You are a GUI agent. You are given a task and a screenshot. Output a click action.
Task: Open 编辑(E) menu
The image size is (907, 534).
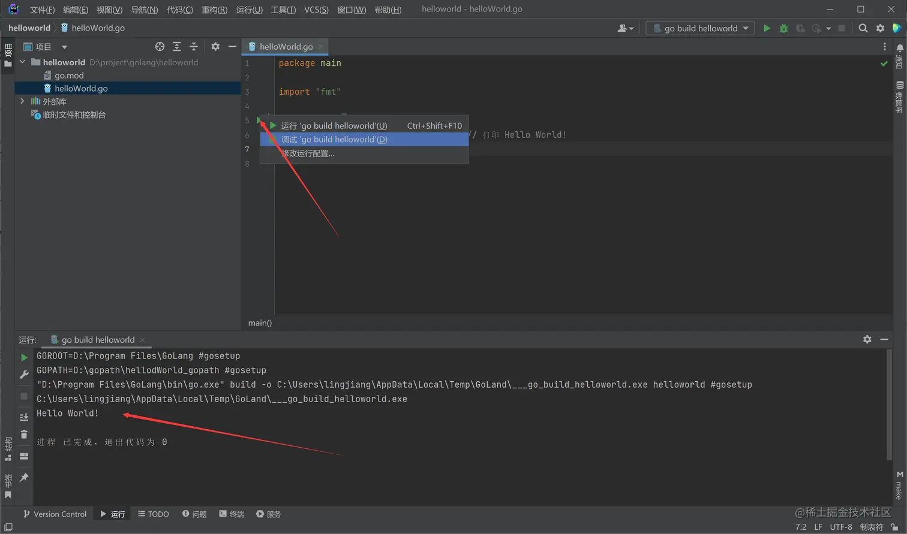coord(76,10)
